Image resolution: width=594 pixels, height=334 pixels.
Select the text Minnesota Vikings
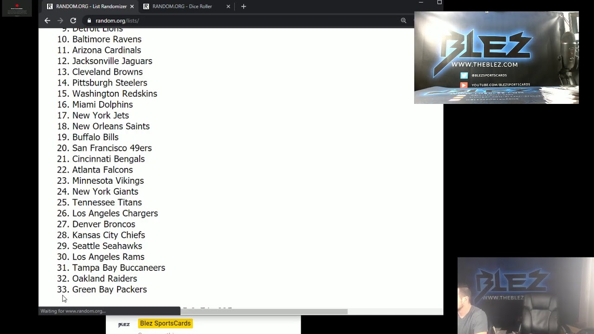(108, 181)
